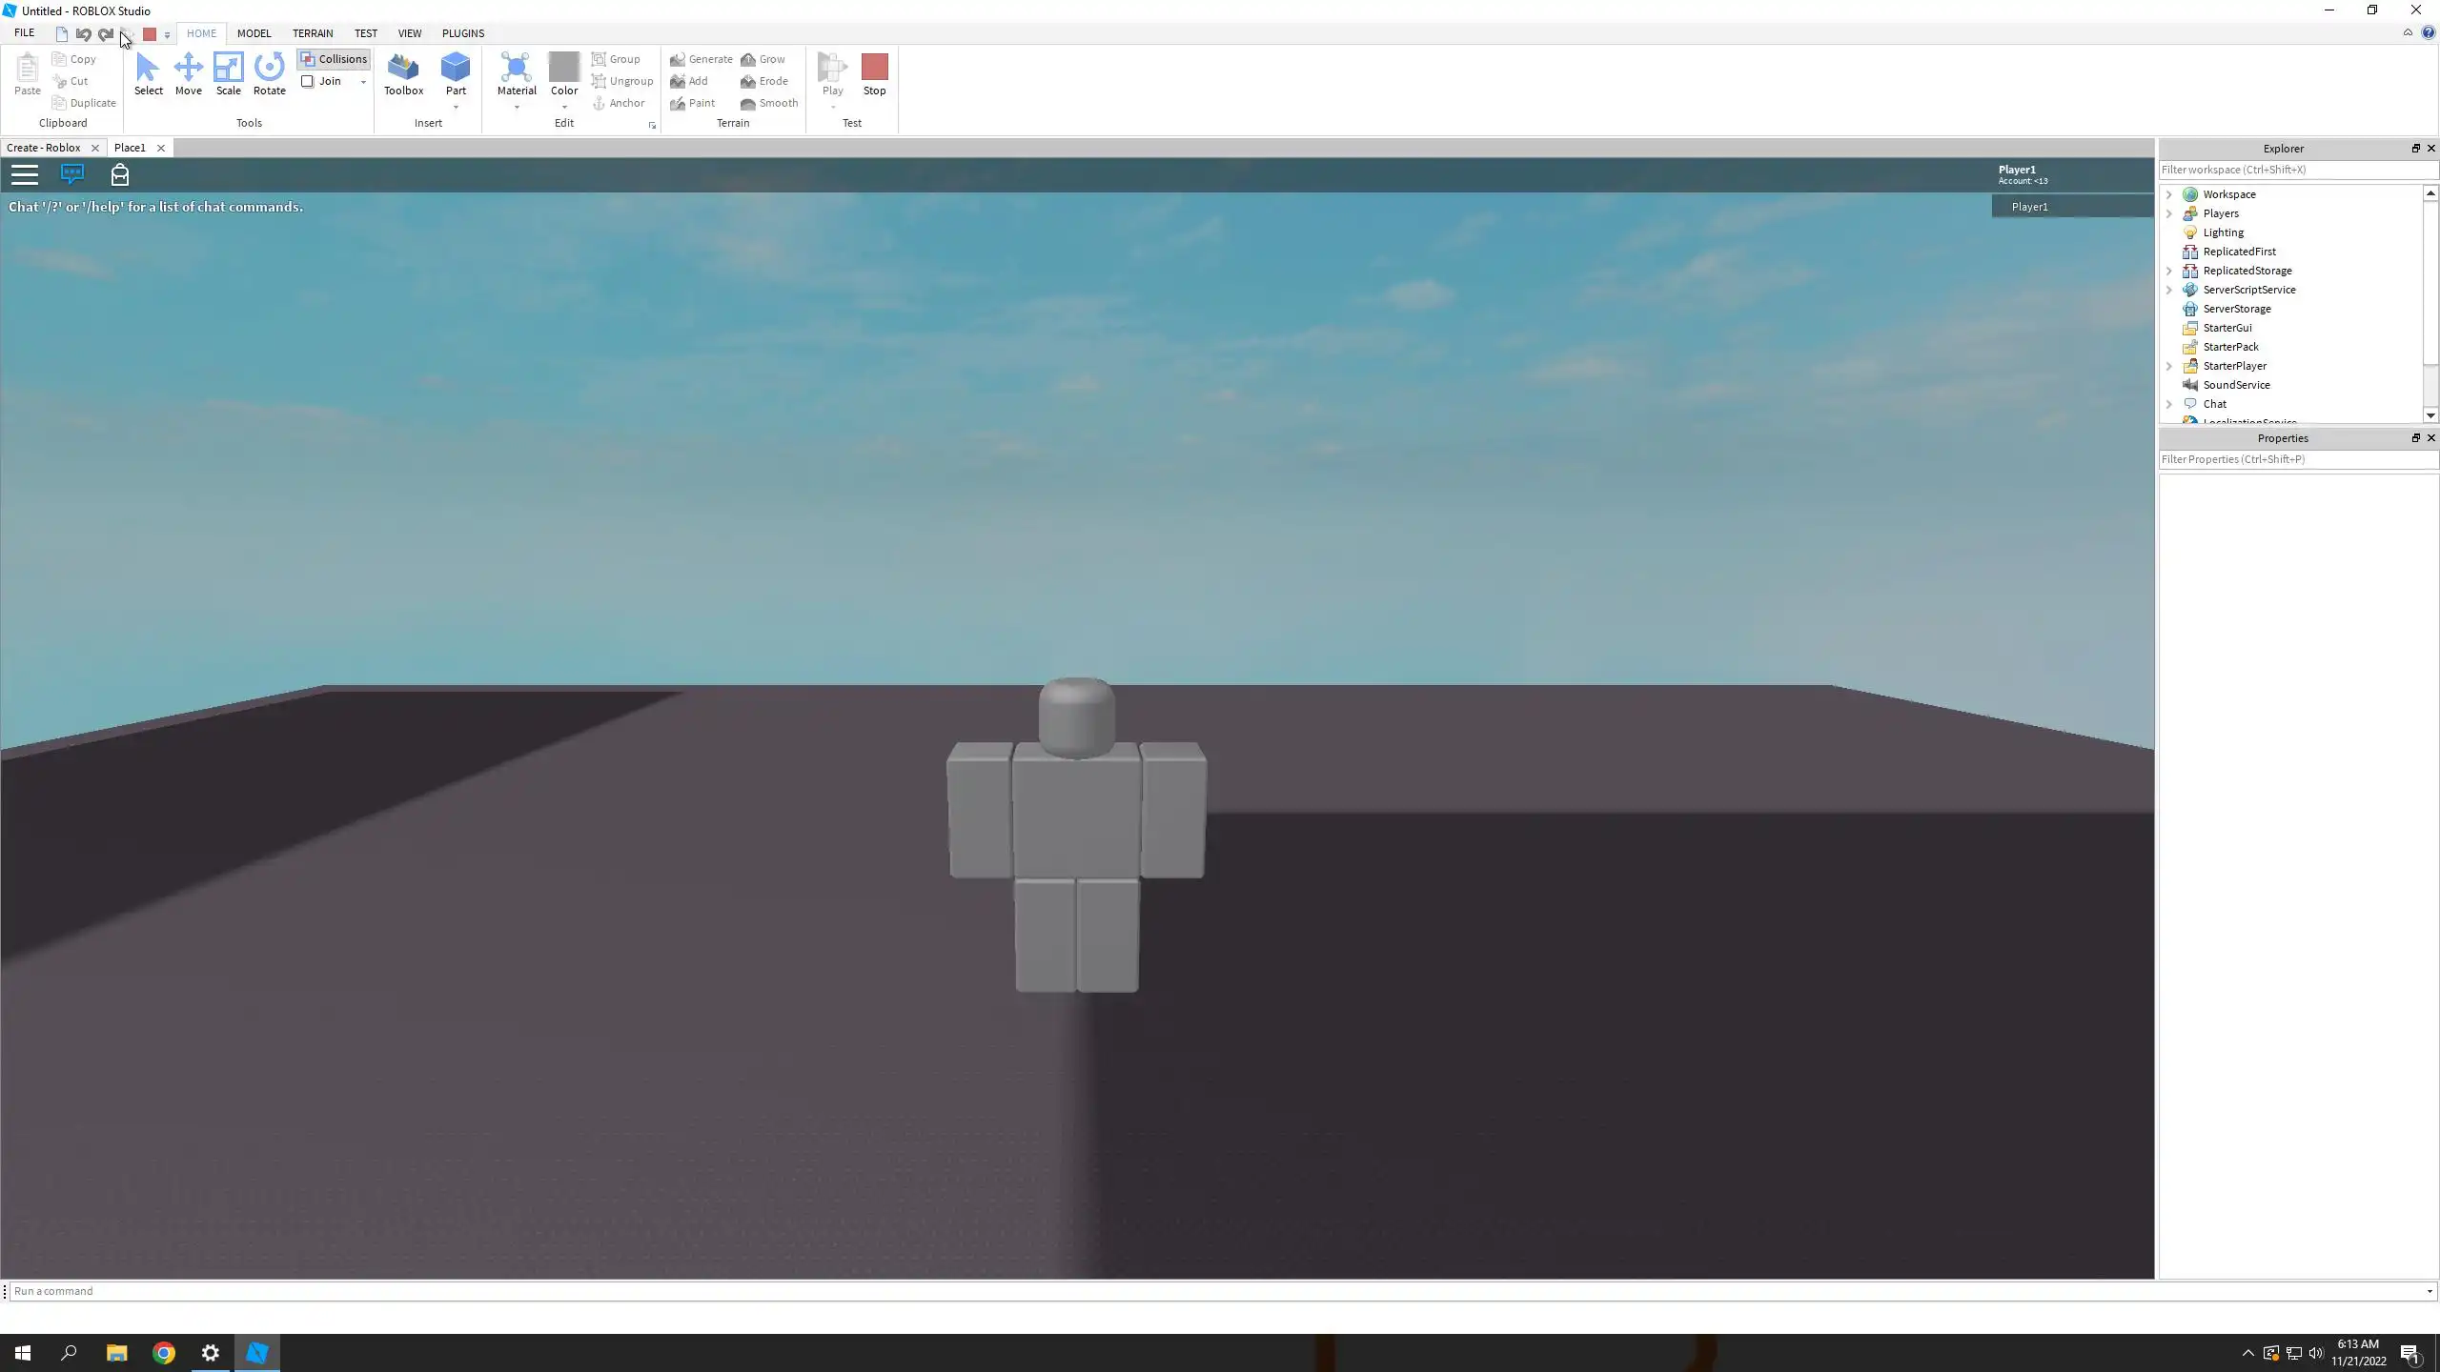This screenshot has width=2440, height=1372.
Task: Select Lighting in Explorer
Action: pyautogui.click(x=2223, y=232)
